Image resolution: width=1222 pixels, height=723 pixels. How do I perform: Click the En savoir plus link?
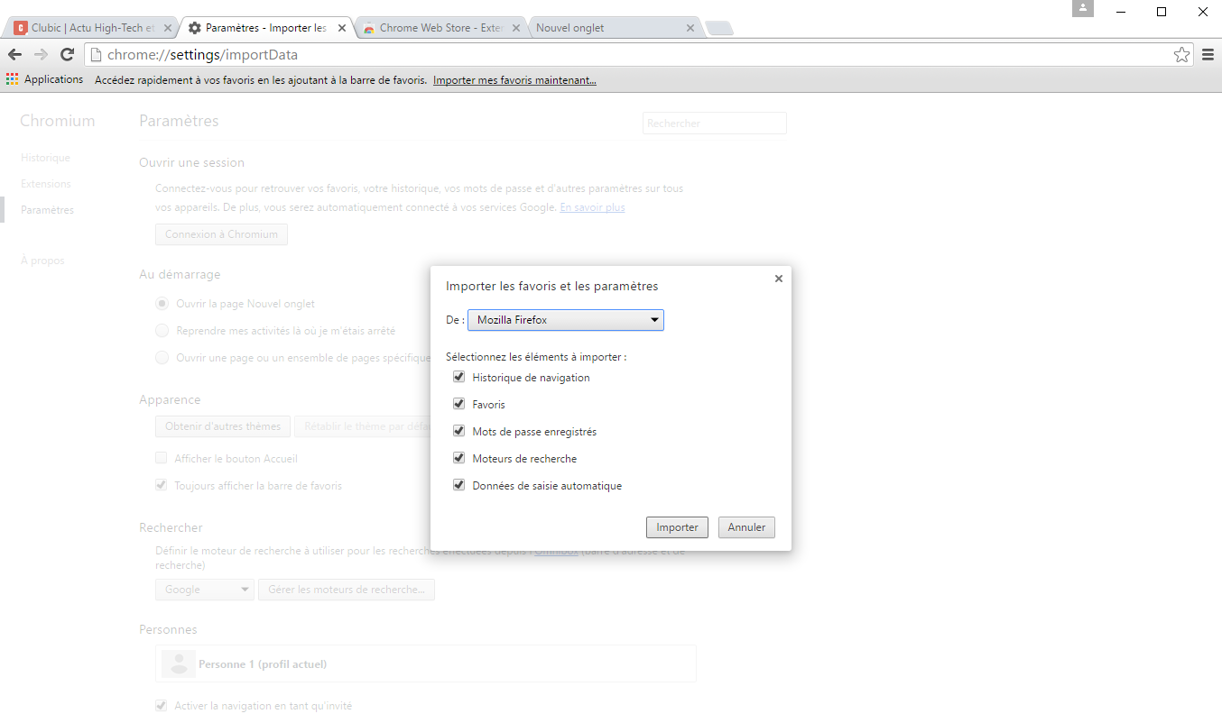[592, 207]
